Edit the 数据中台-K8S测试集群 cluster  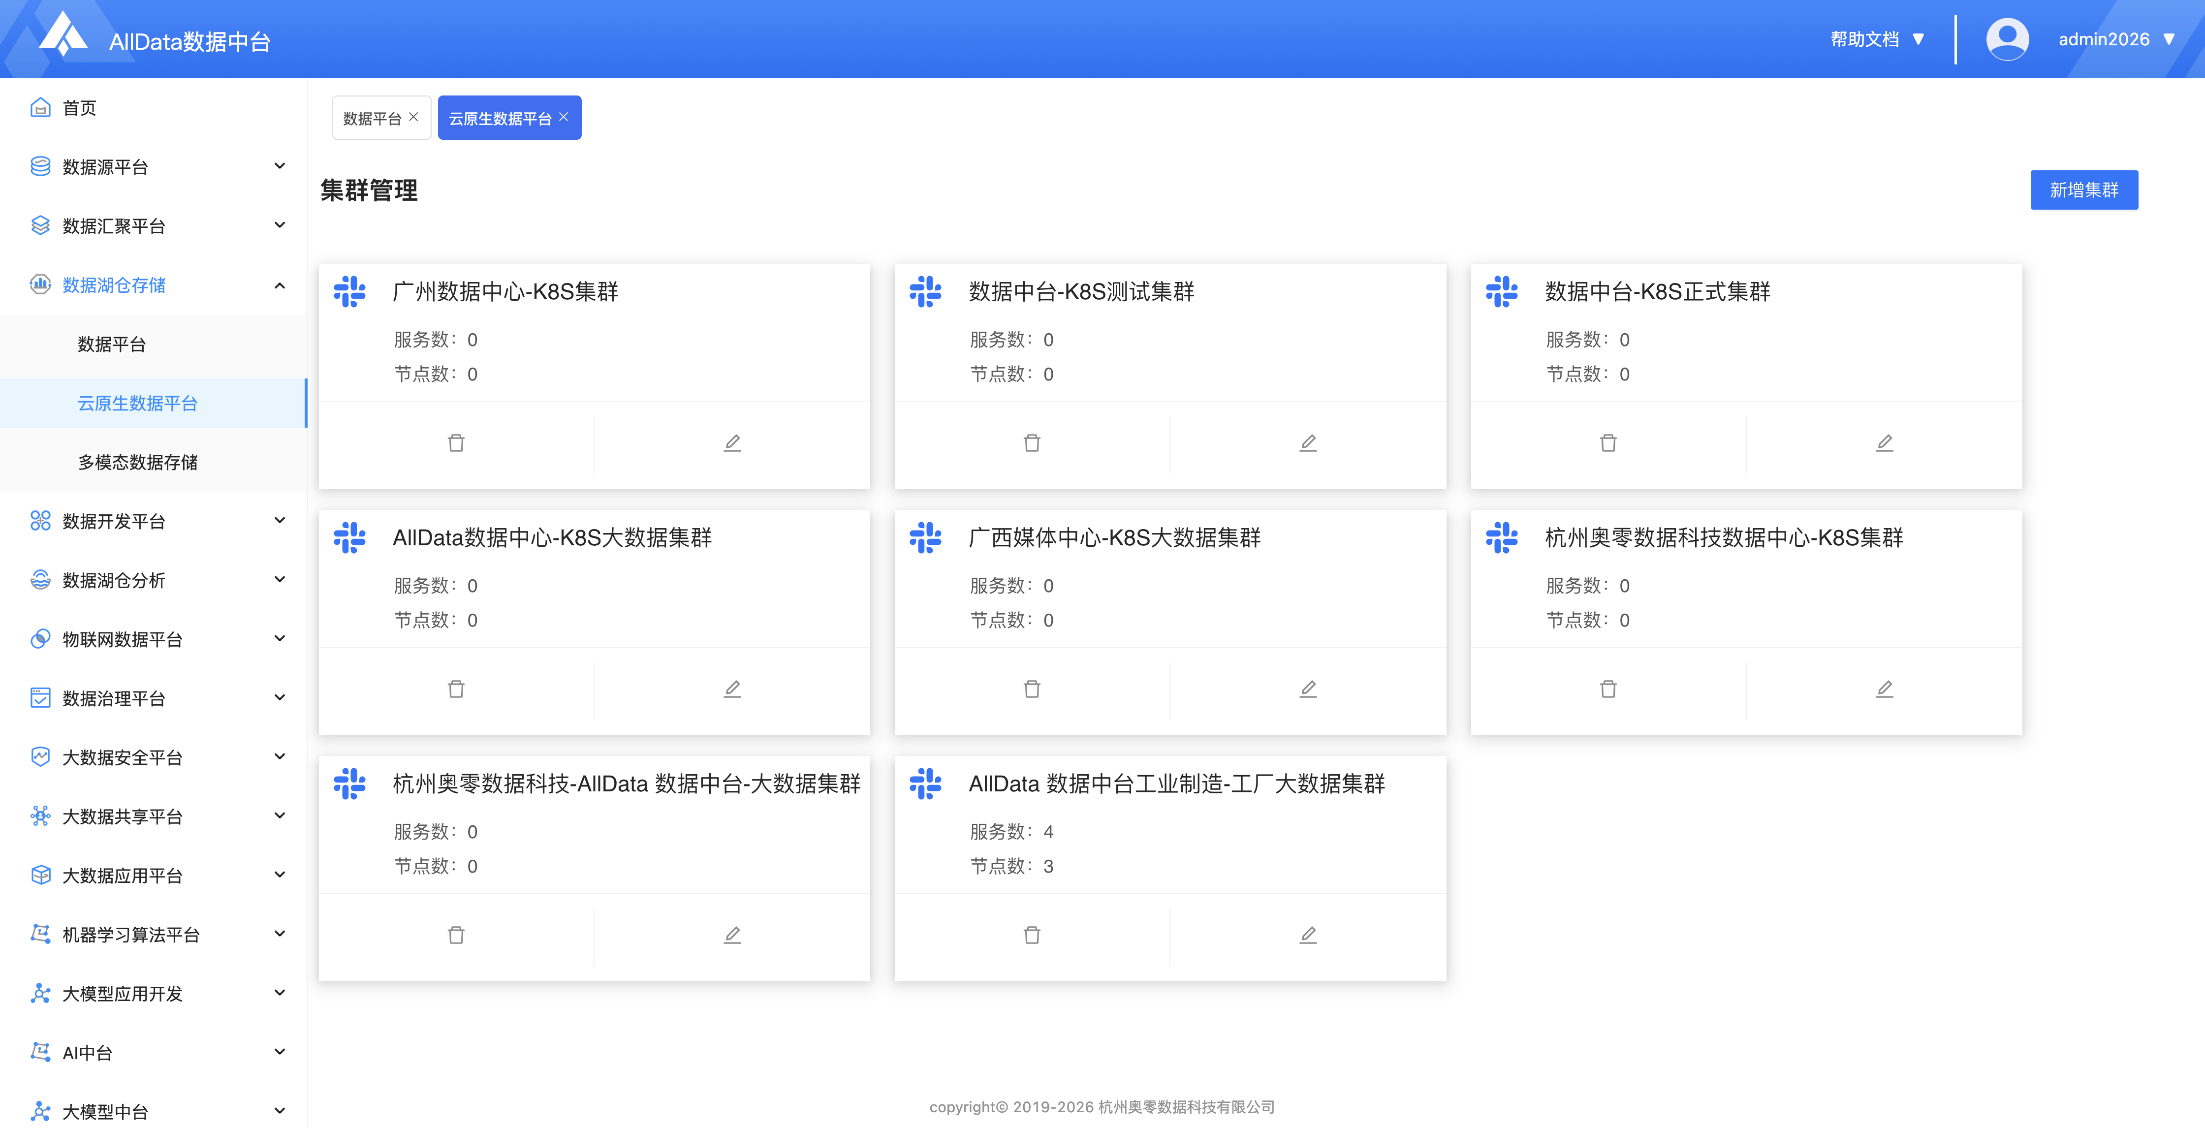click(x=1308, y=442)
